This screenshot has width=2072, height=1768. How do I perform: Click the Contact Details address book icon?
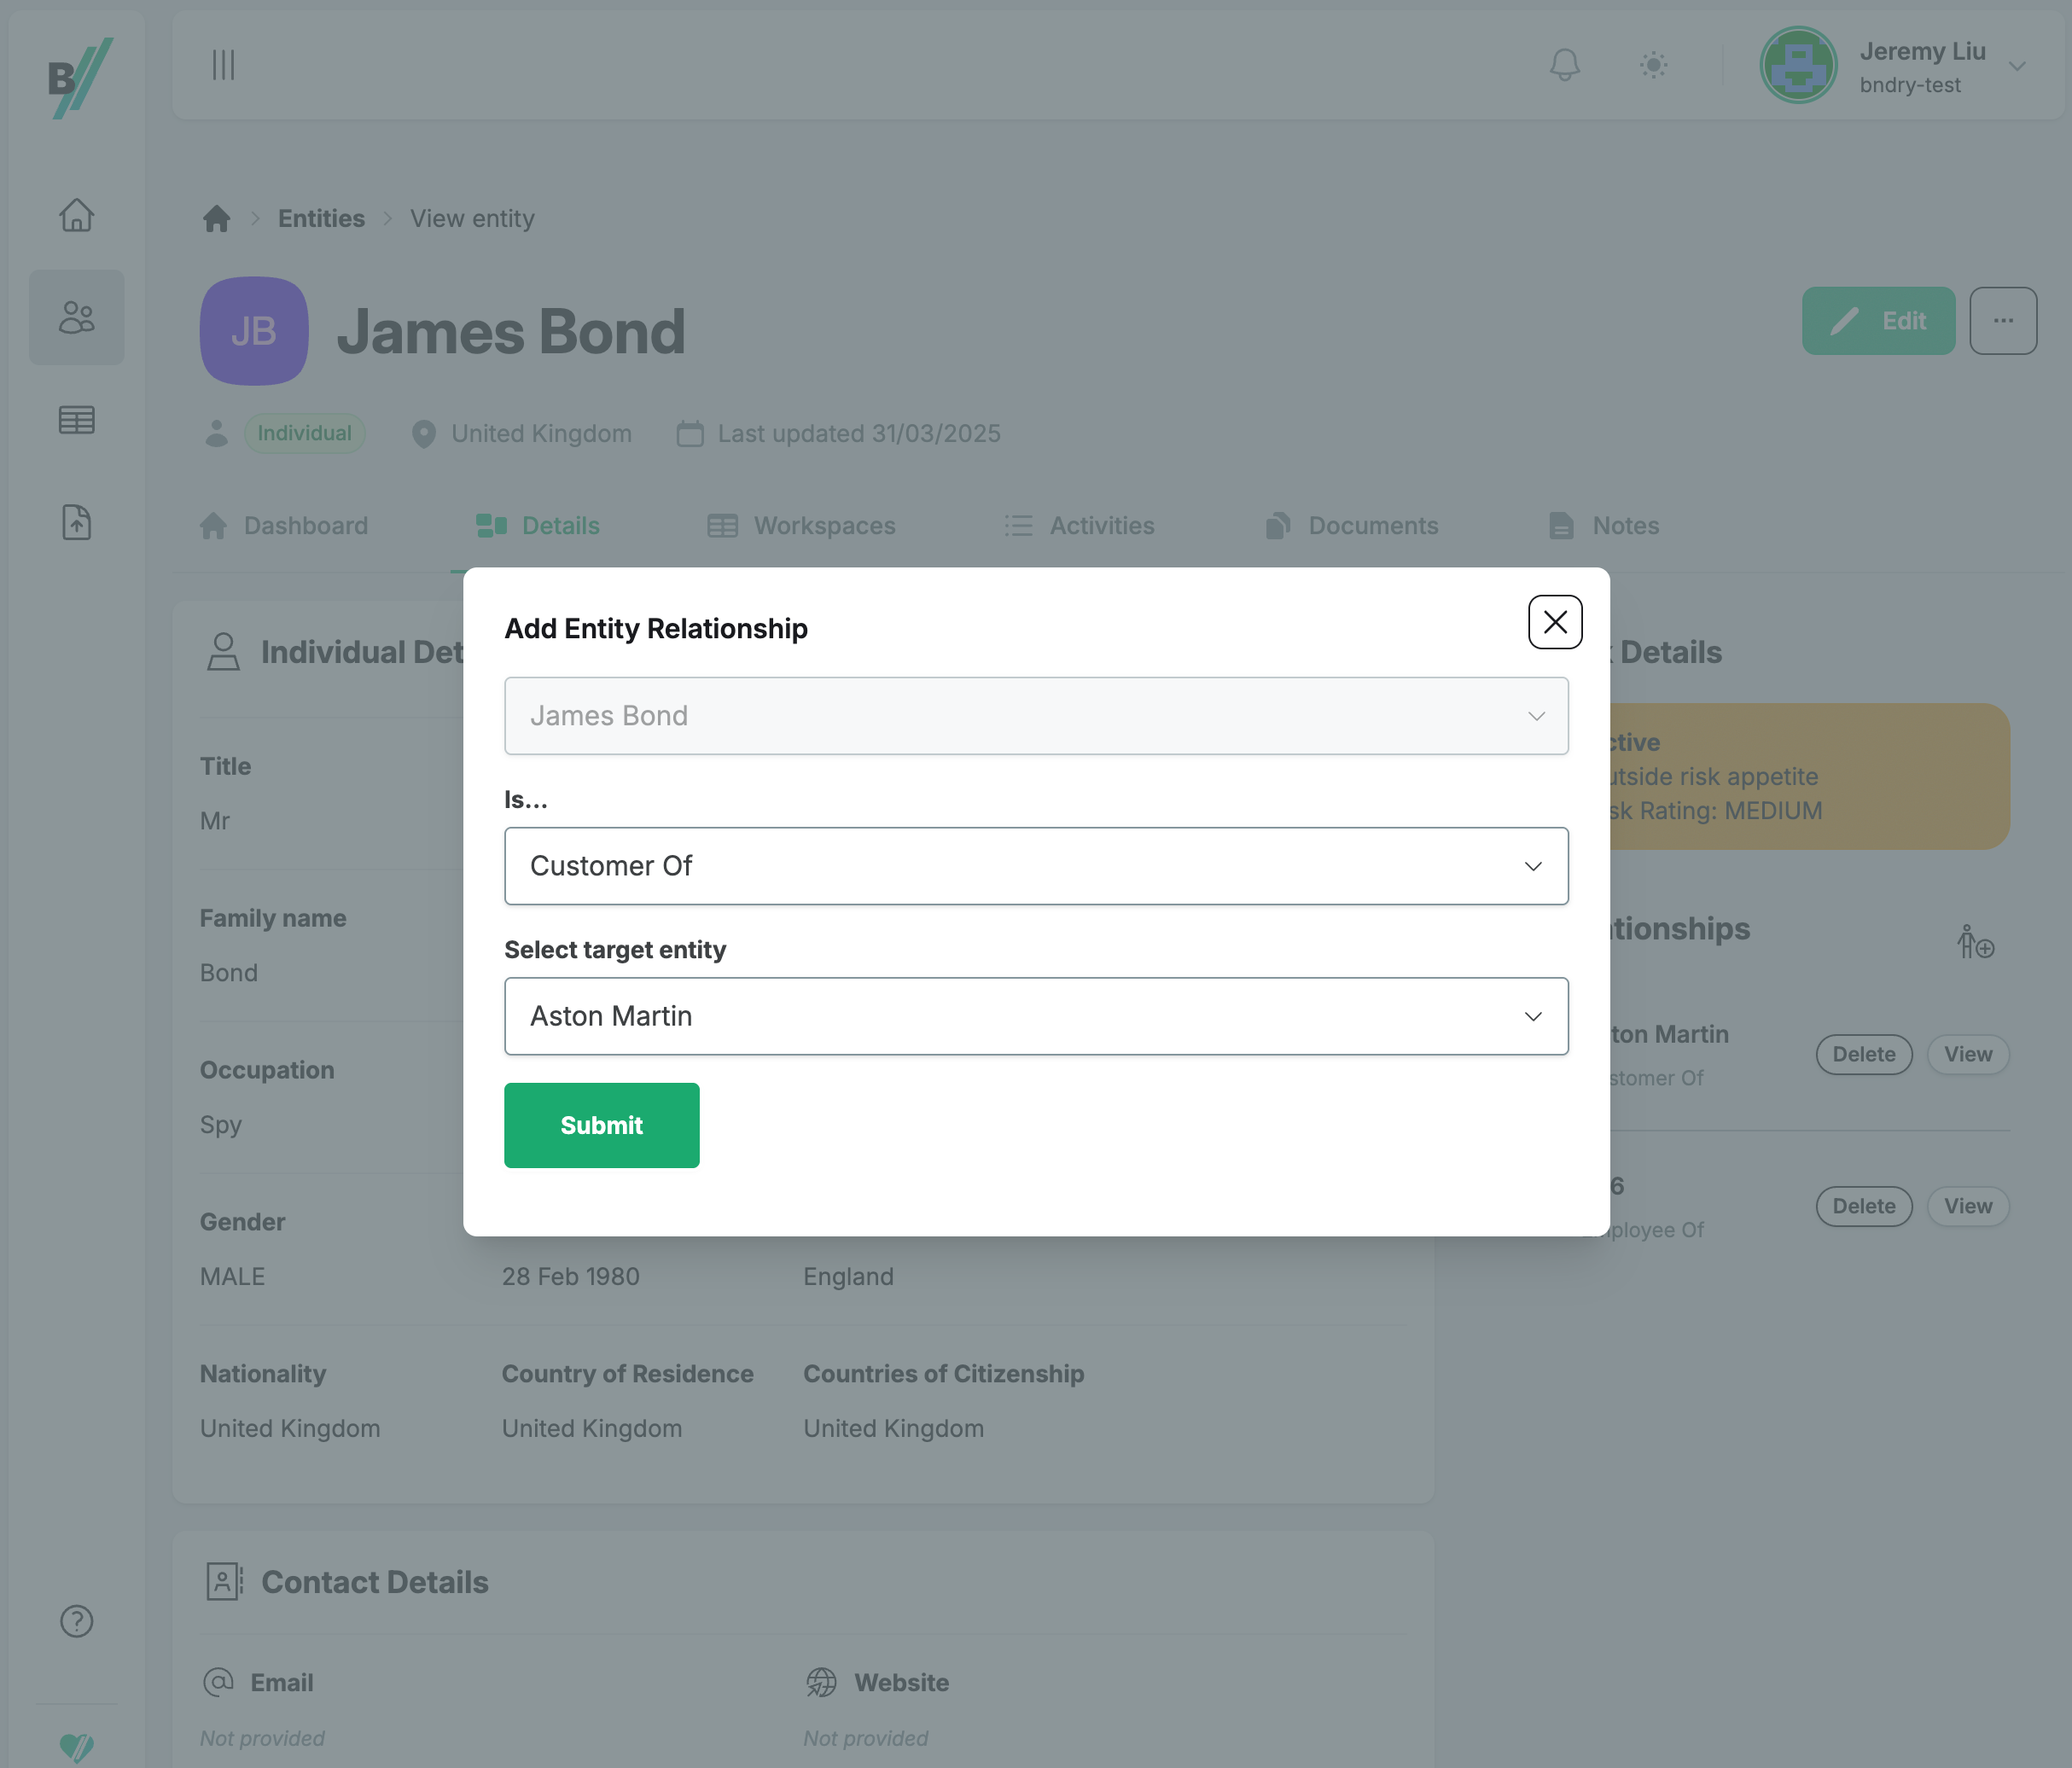tap(224, 1582)
